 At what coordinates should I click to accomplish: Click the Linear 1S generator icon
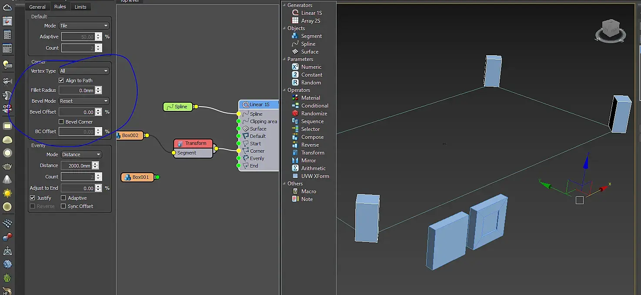click(x=295, y=13)
